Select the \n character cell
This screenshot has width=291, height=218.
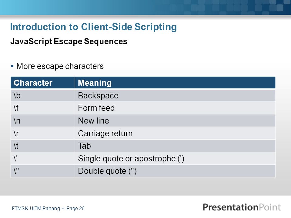[43, 121]
